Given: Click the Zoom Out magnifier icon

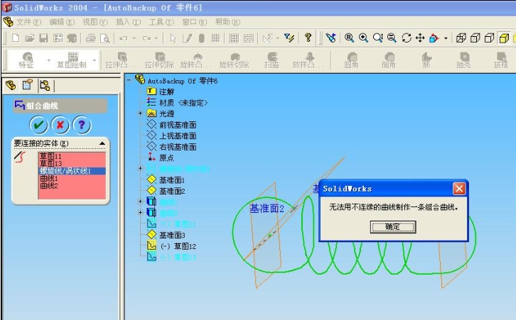Looking at the screenshot, I should click(x=392, y=38).
